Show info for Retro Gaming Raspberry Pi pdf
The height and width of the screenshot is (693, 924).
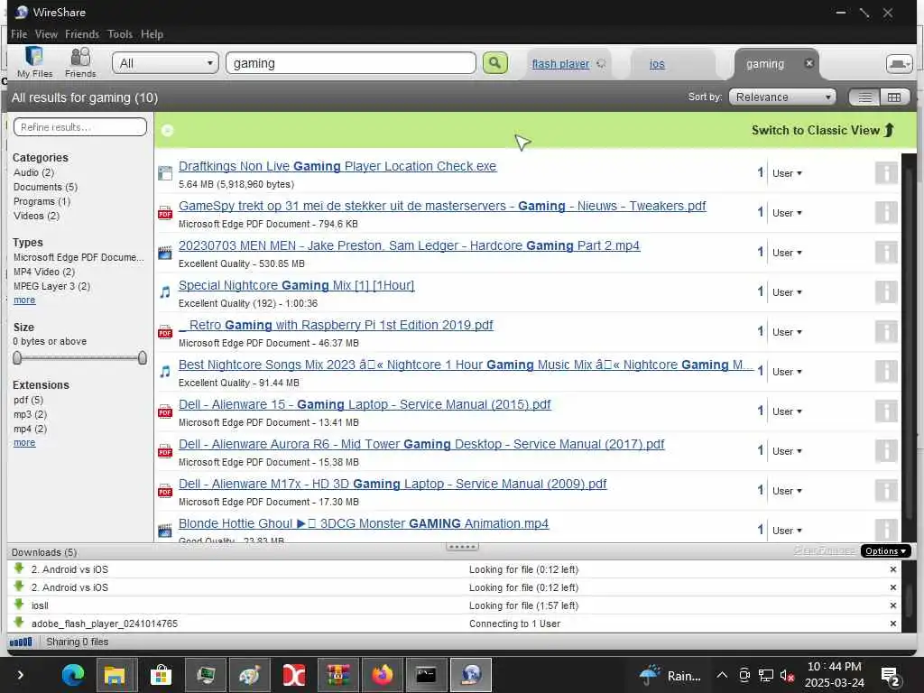(x=886, y=332)
